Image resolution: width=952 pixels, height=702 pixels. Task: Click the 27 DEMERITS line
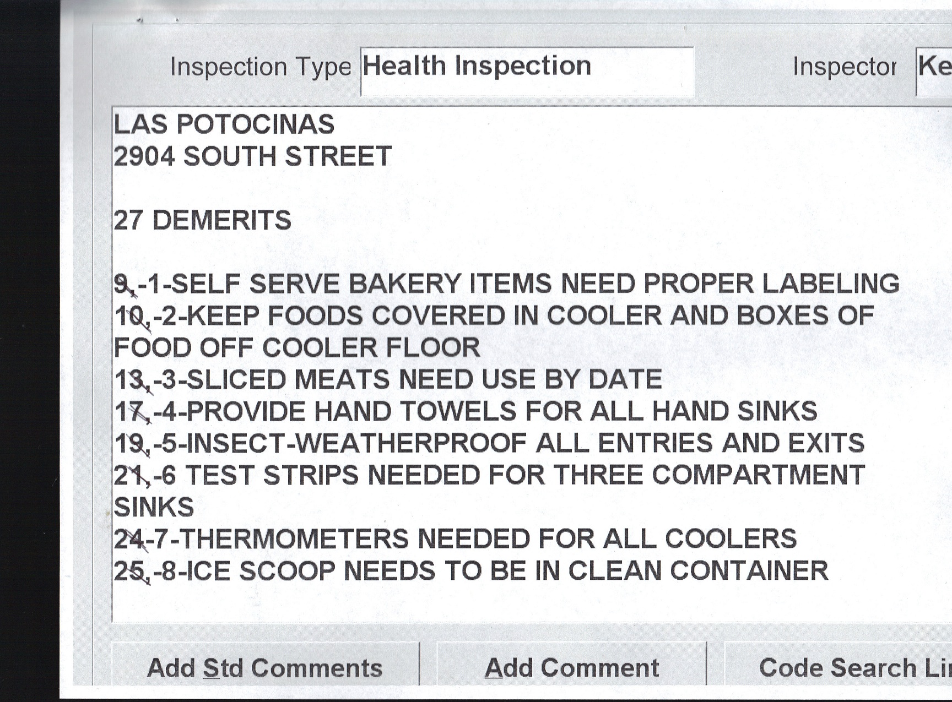[x=202, y=220]
